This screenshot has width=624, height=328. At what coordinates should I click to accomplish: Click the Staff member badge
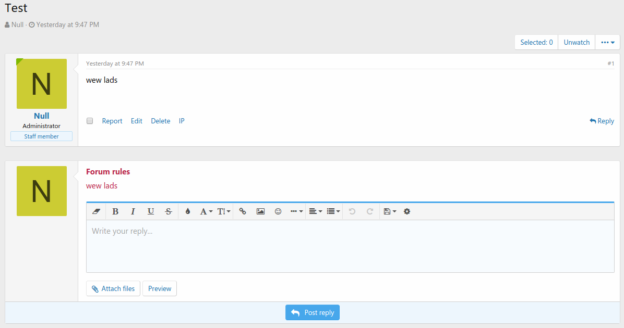pyautogui.click(x=41, y=136)
